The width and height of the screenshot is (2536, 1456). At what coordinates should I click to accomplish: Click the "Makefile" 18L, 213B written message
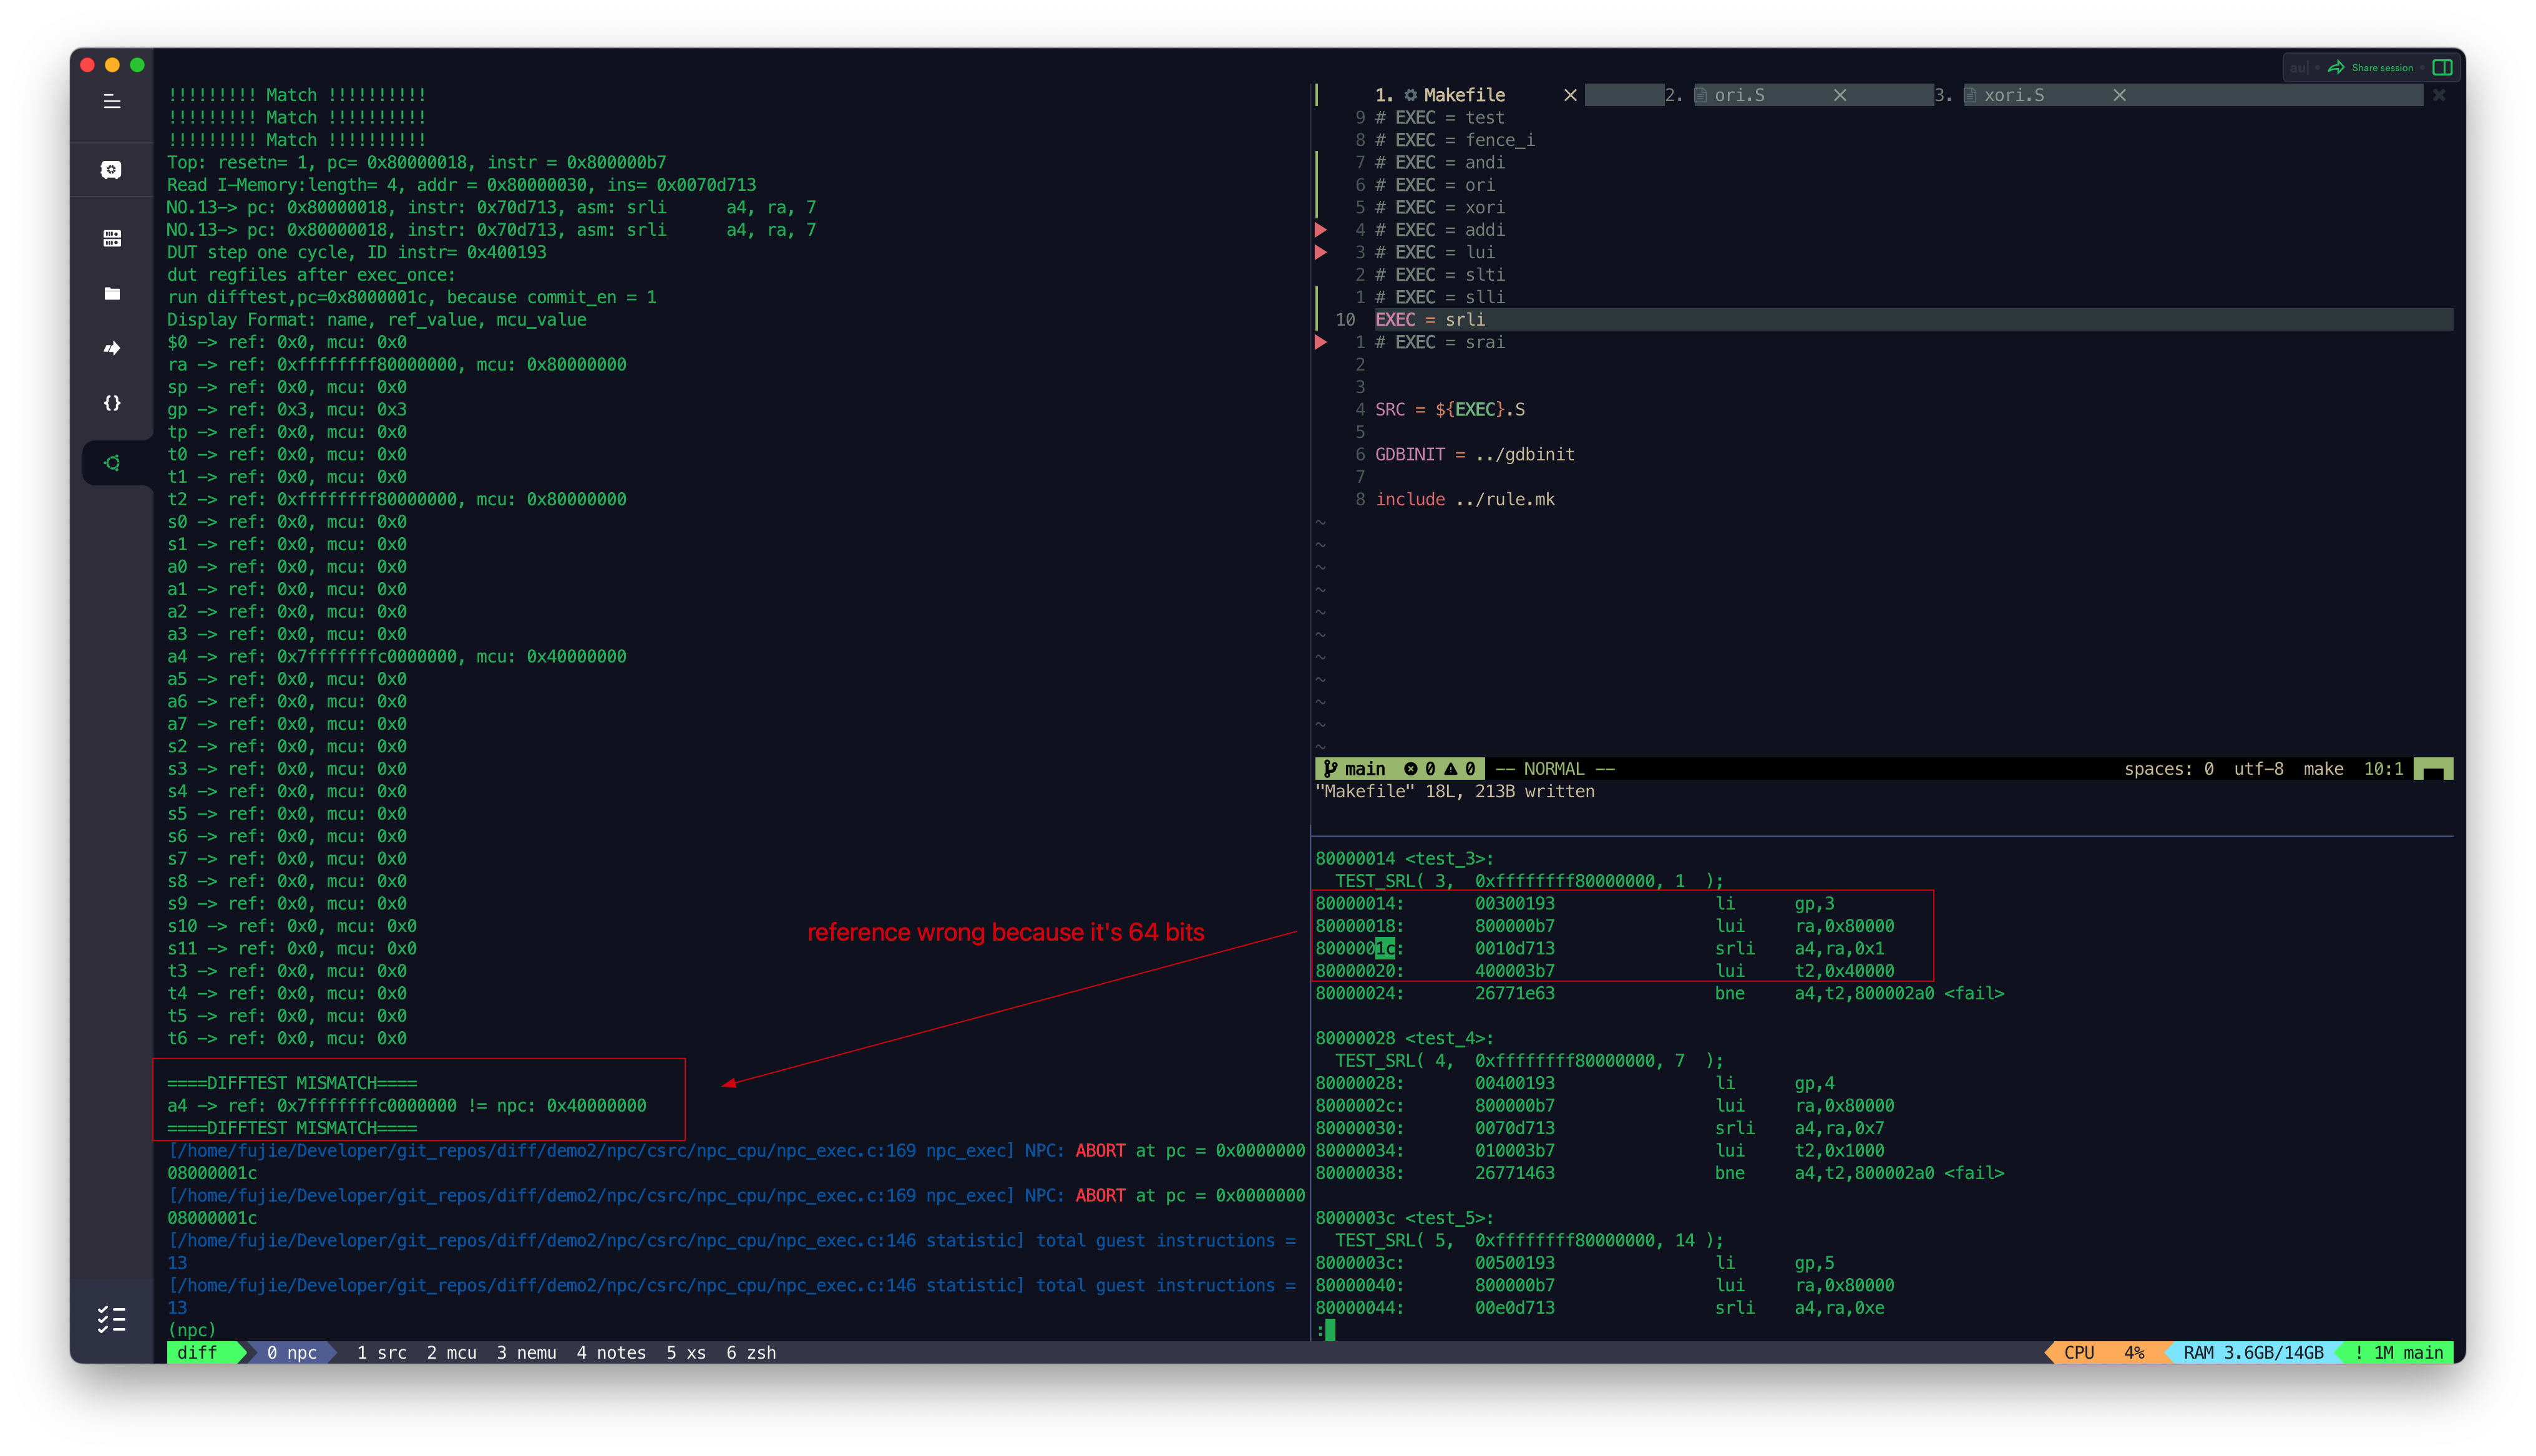(1454, 792)
